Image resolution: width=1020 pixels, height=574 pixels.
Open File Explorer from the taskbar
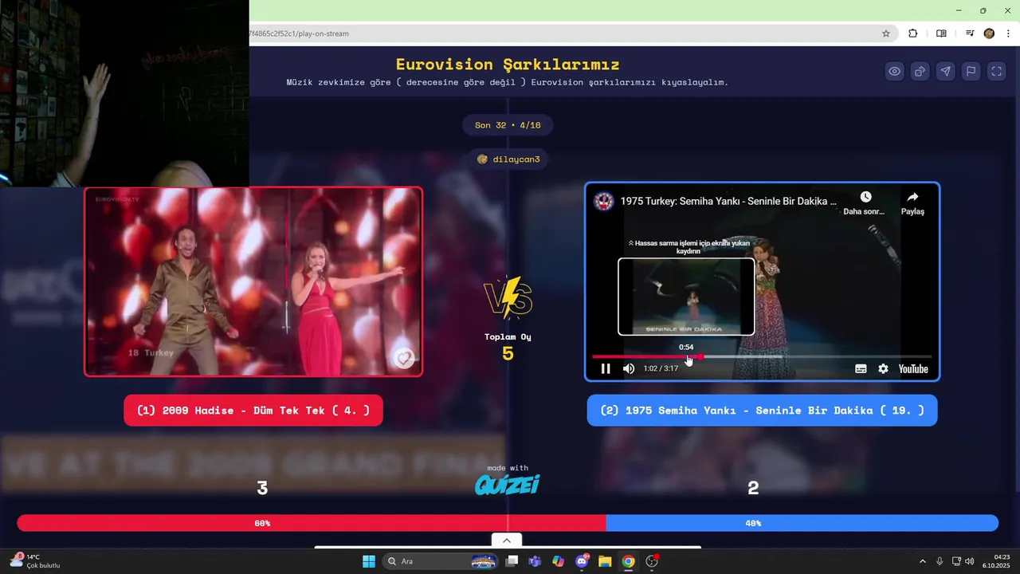605,561
